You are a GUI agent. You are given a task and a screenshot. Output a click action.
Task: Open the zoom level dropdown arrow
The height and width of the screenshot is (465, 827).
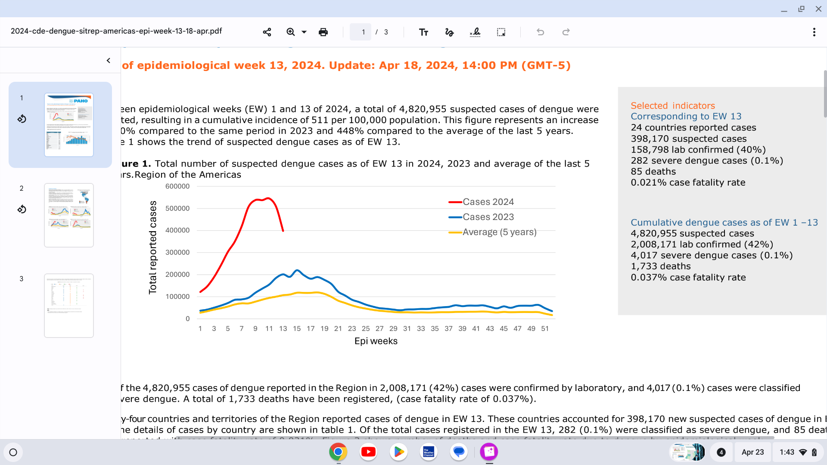tap(304, 32)
